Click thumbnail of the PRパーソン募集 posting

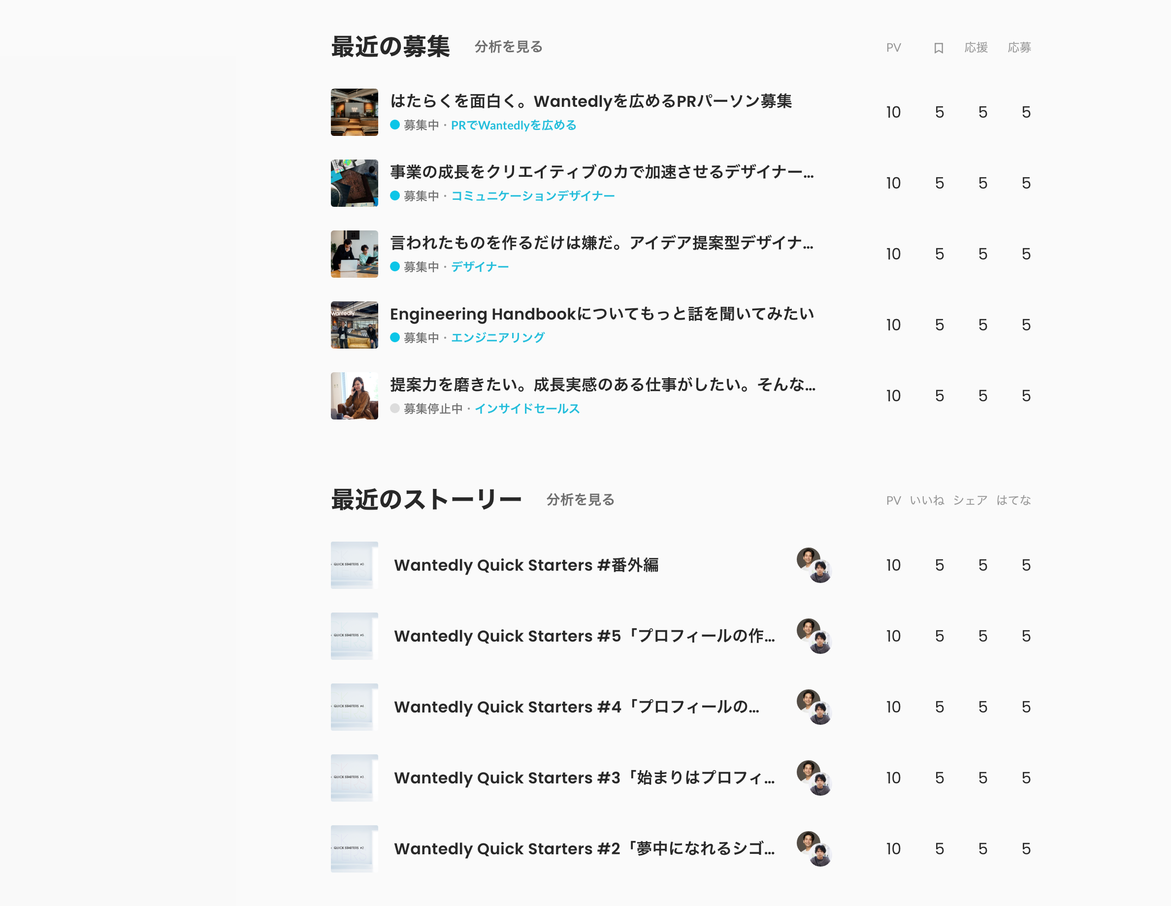click(x=355, y=112)
